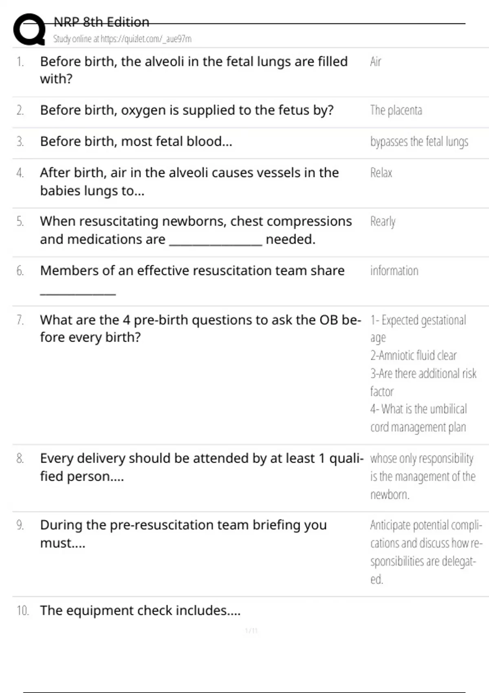Image resolution: width=489 pixels, height=693 pixels.
Task: Click the answer 'Air'
Action: 375,62
